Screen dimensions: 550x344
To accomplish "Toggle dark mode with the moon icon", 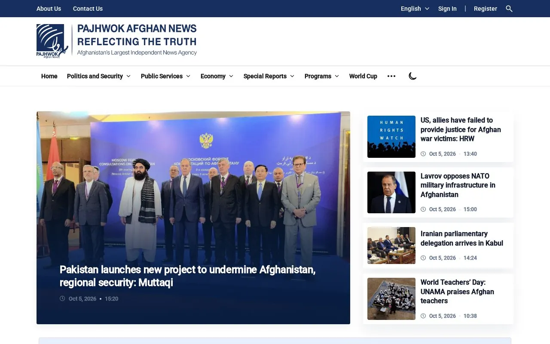I will pos(412,76).
